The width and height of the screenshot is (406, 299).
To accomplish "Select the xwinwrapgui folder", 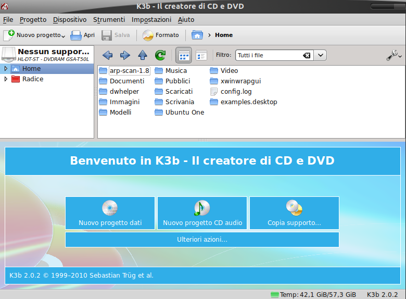I will coord(235,81).
